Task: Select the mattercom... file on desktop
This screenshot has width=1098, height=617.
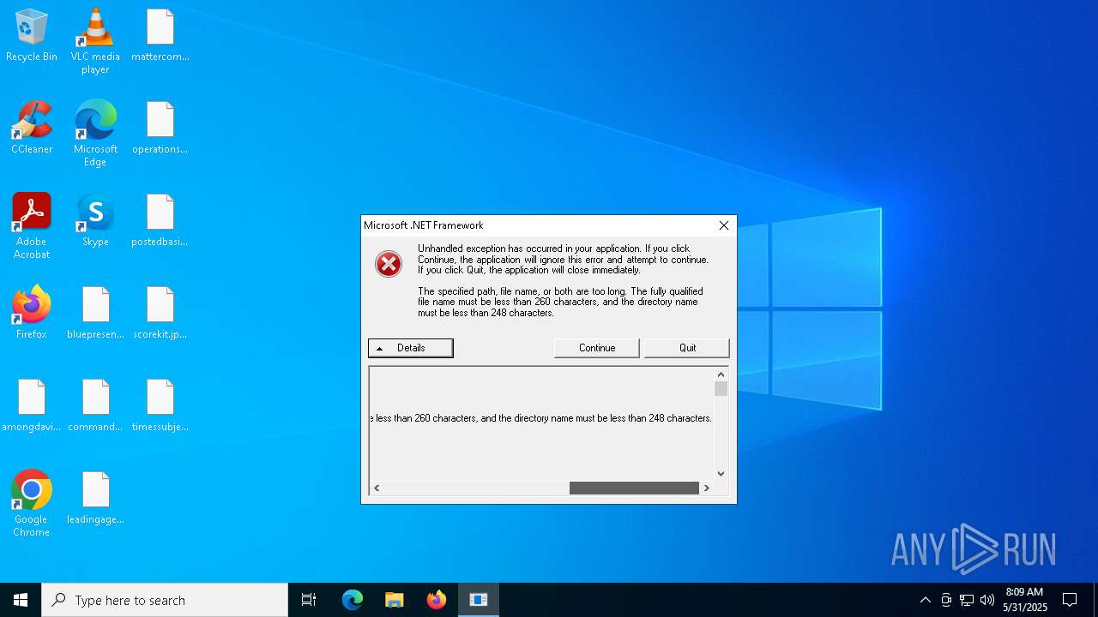Action: (160, 36)
